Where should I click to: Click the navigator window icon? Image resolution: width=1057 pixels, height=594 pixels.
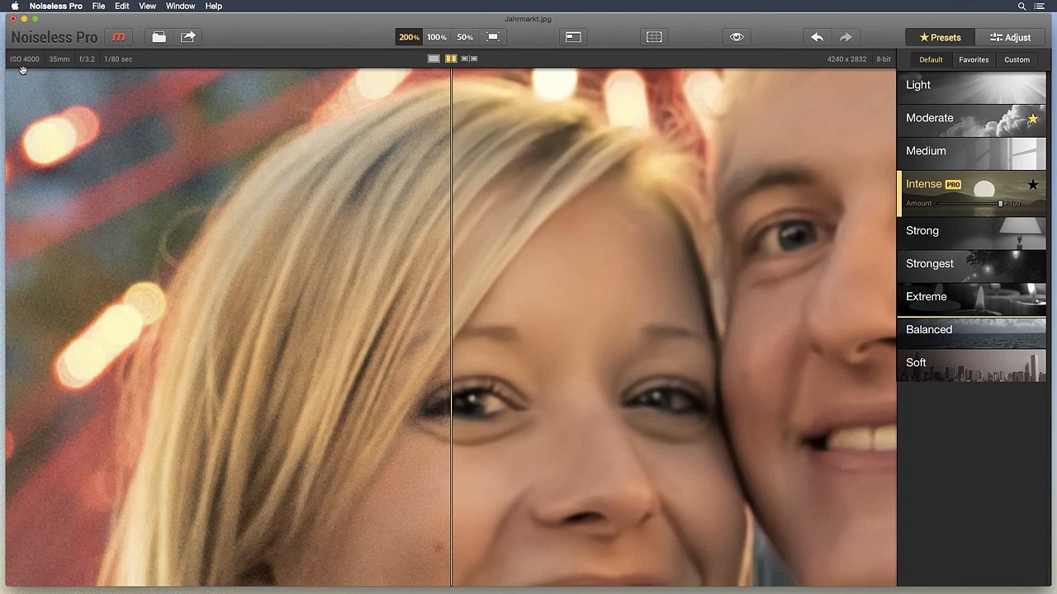tap(573, 37)
